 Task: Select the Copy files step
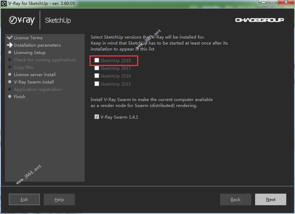pyautogui.click(x=24, y=67)
